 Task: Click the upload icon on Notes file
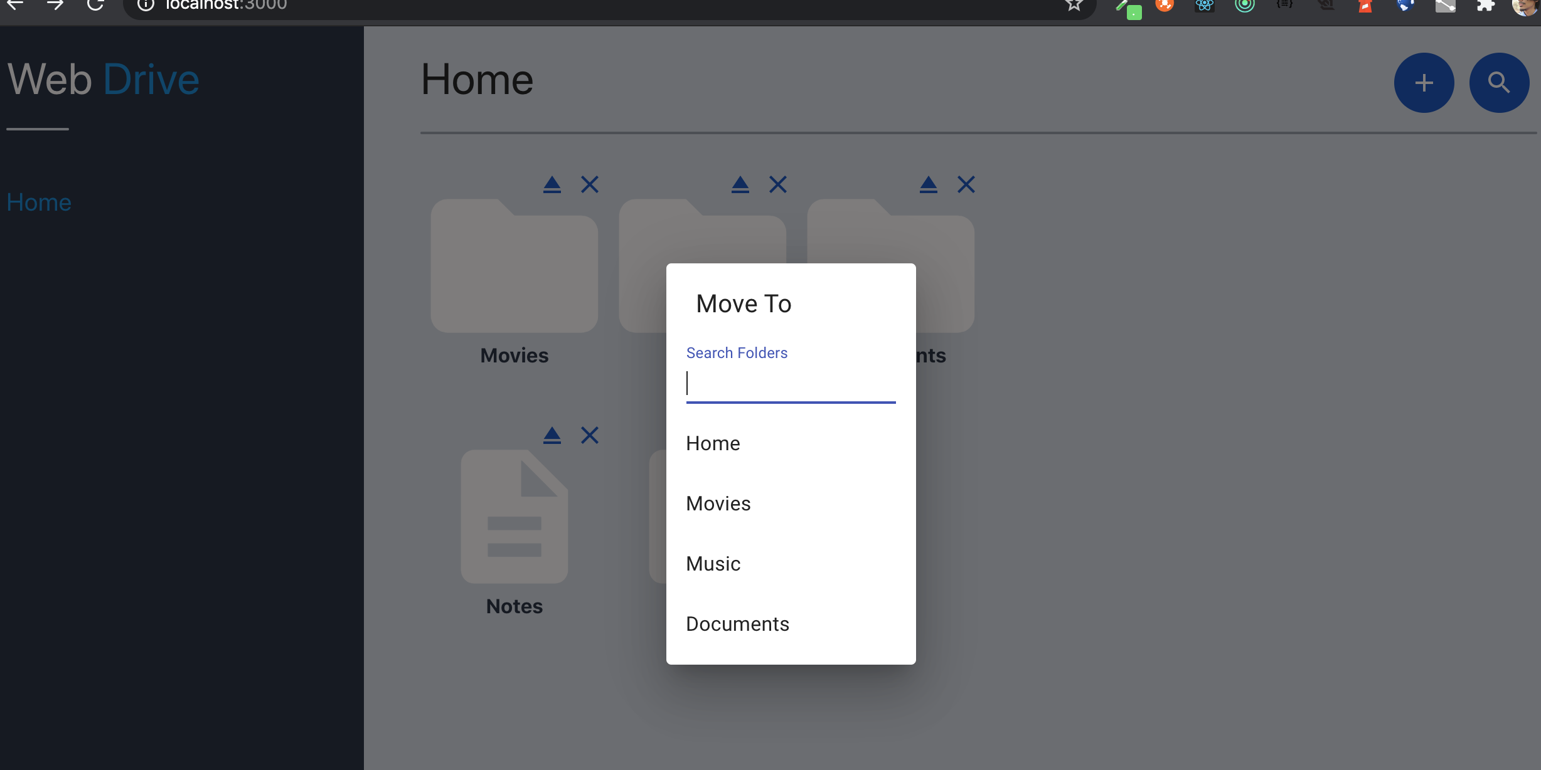tap(552, 435)
